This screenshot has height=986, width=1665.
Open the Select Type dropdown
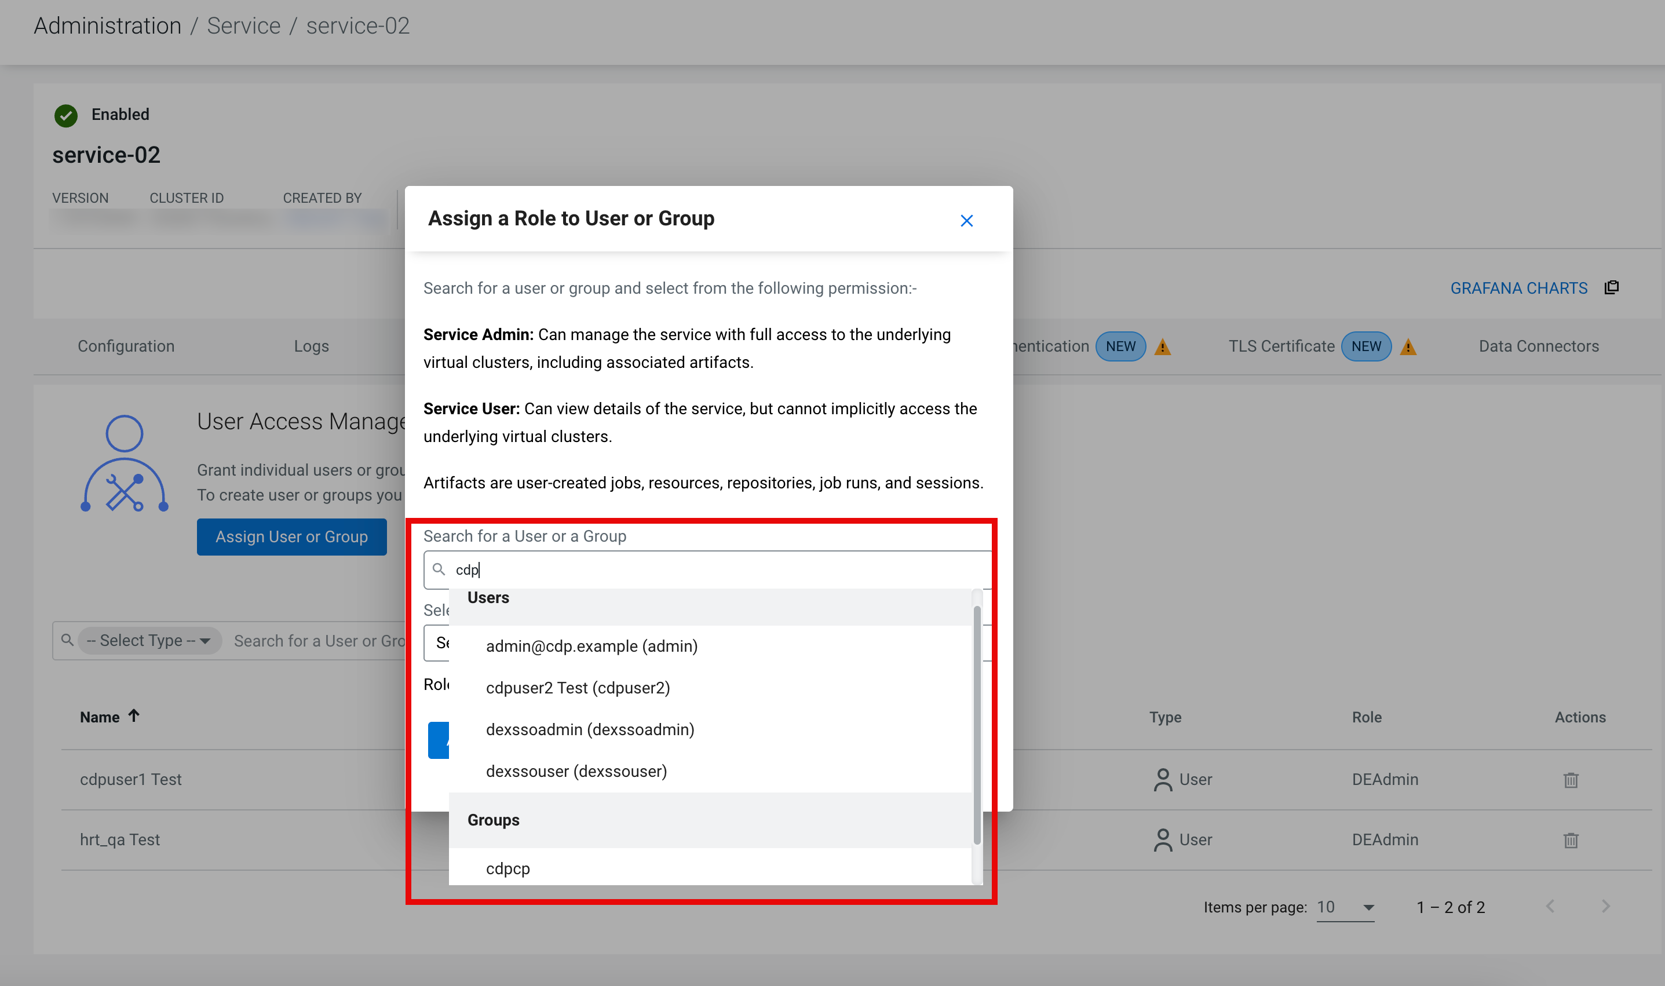click(149, 641)
